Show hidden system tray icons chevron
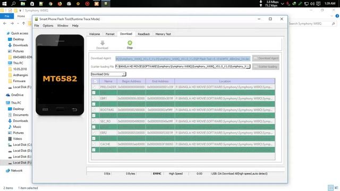340x191 pixels. point(283,4)
